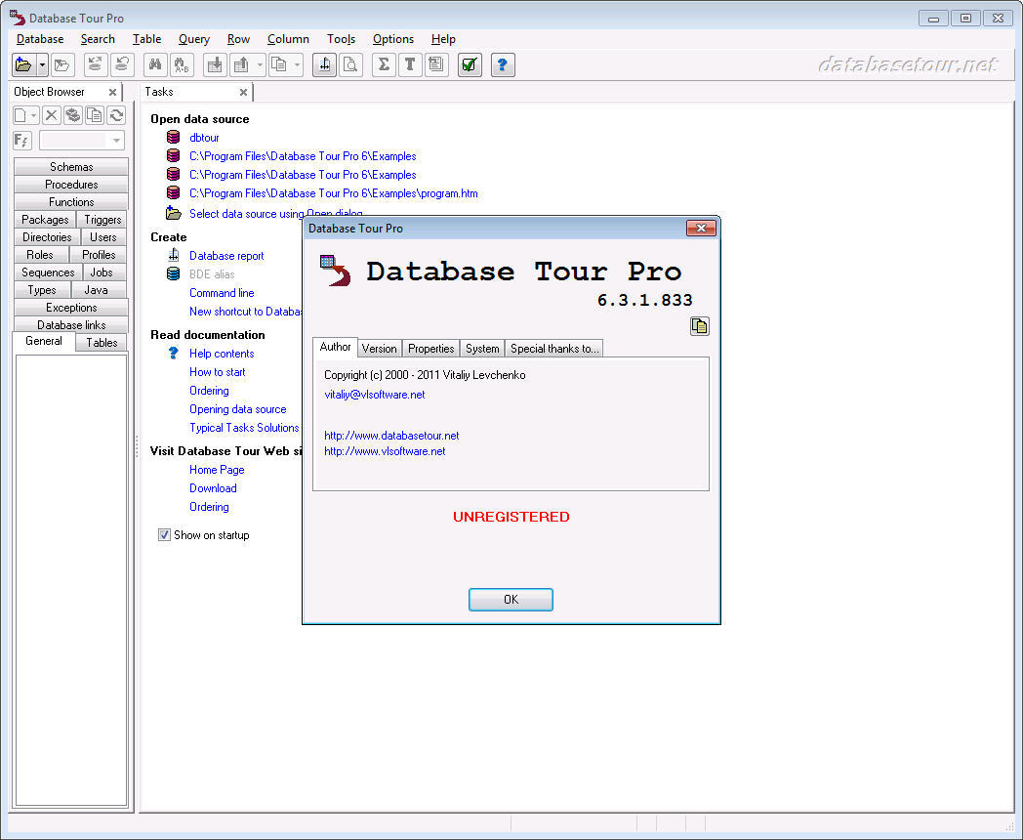Viewport: 1023px width, 840px height.
Task: Click the Download link
Action: tap(213, 488)
